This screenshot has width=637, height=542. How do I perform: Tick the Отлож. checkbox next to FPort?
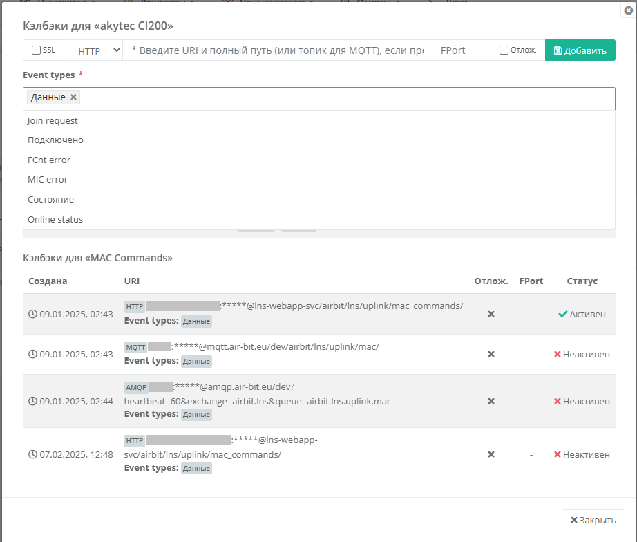504,50
